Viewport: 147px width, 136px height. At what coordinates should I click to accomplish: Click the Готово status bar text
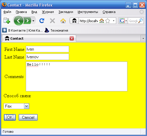pyautogui.click(x=8, y=132)
